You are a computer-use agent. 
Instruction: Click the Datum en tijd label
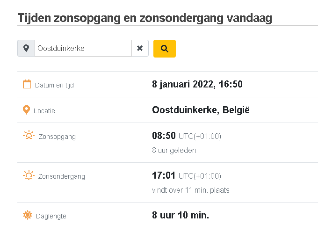(x=54, y=85)
